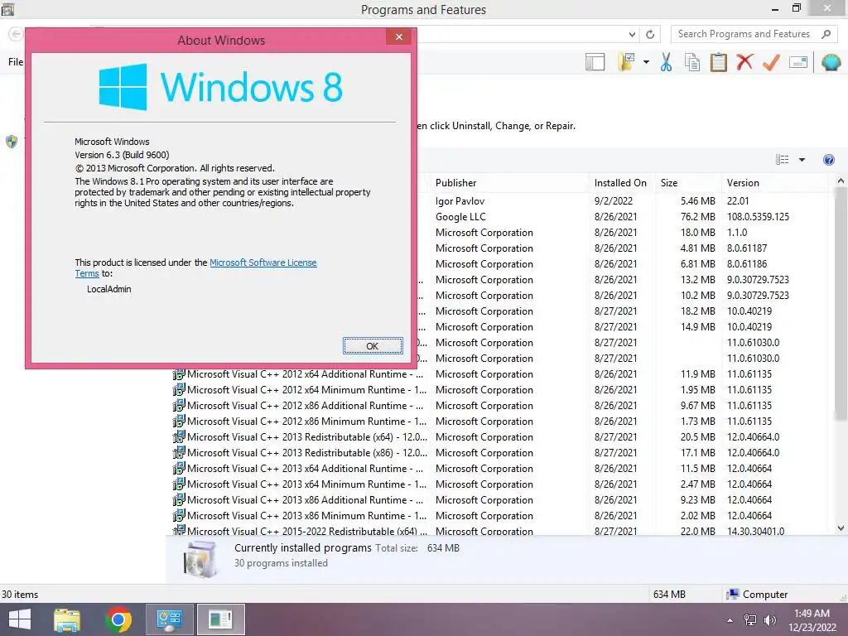Click the version 108.0.5359.125 cell

click(x=758, y=217)
